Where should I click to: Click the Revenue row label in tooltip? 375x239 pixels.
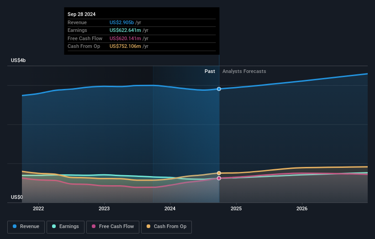[x=77, y=22]
